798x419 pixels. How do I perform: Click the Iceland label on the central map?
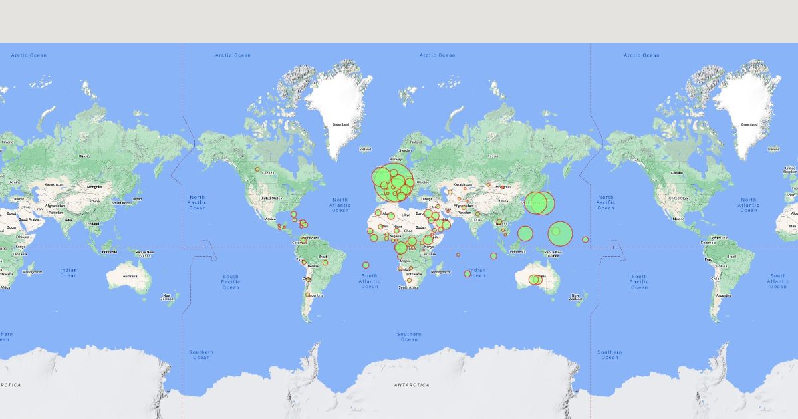click(x=365, y=149)
